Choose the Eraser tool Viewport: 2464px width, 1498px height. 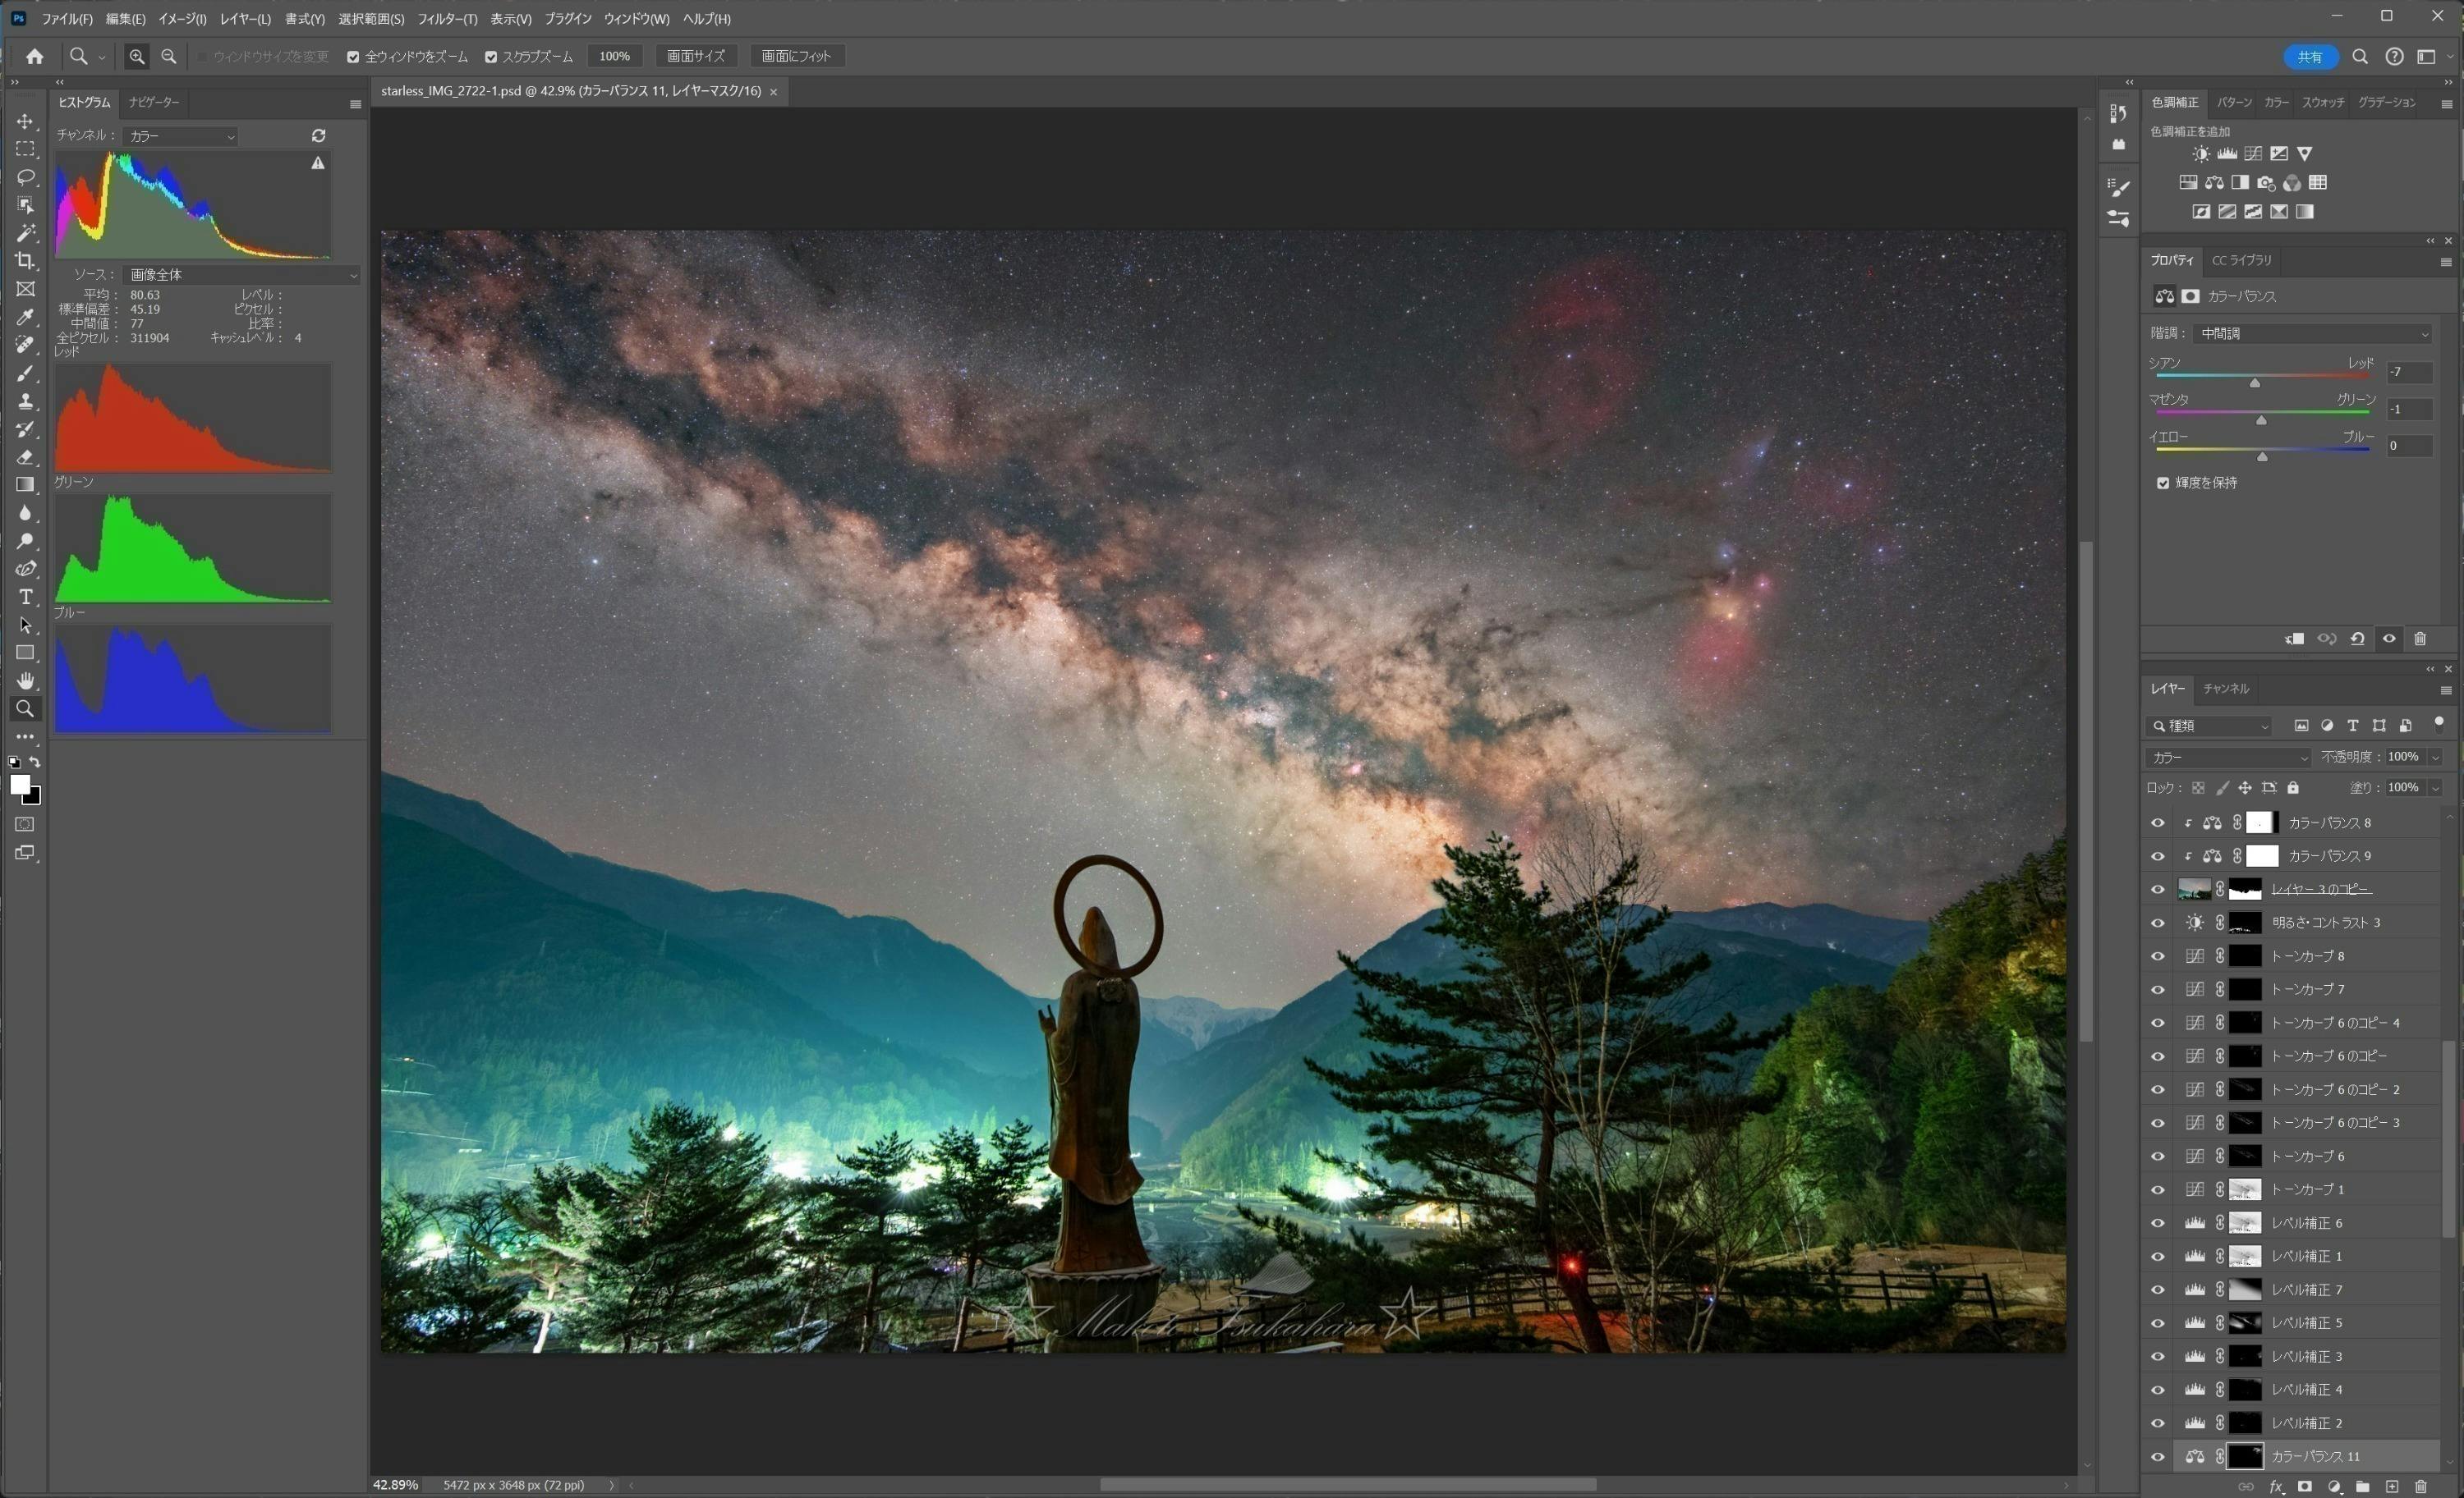(25, 456)
